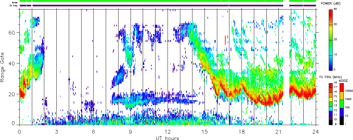Viewport: 353px width, 140px height.
Task: Pick the black swatch of the NOISE legend
Action: point(342,121)
